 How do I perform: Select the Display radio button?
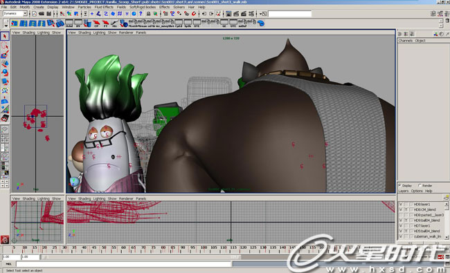[x=399, y=186]
